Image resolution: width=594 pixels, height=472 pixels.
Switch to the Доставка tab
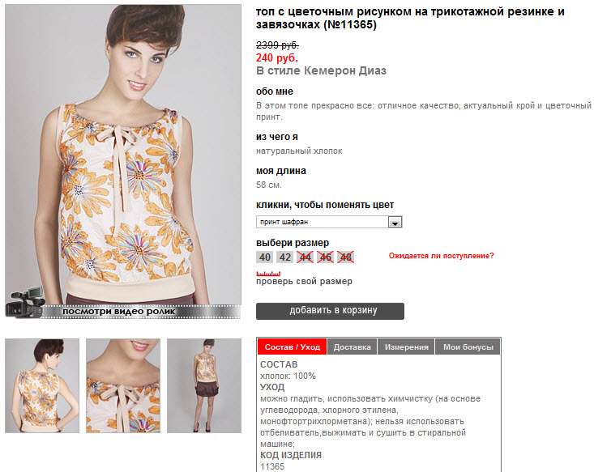352,347
